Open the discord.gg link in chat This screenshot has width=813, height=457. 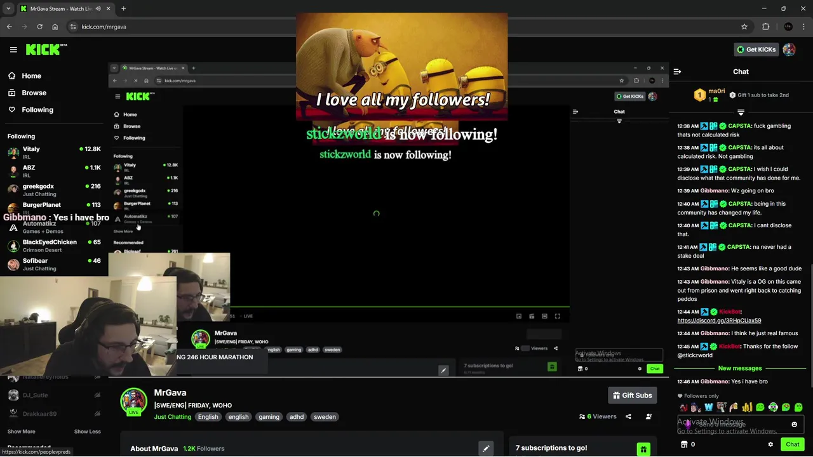719,321
